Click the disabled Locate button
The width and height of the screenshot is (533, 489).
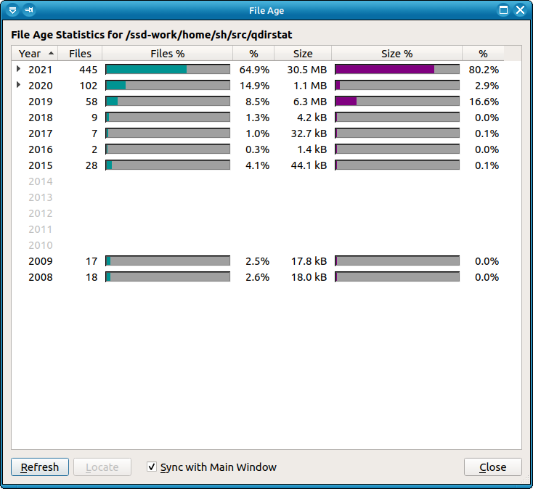[x=102, y=467]
